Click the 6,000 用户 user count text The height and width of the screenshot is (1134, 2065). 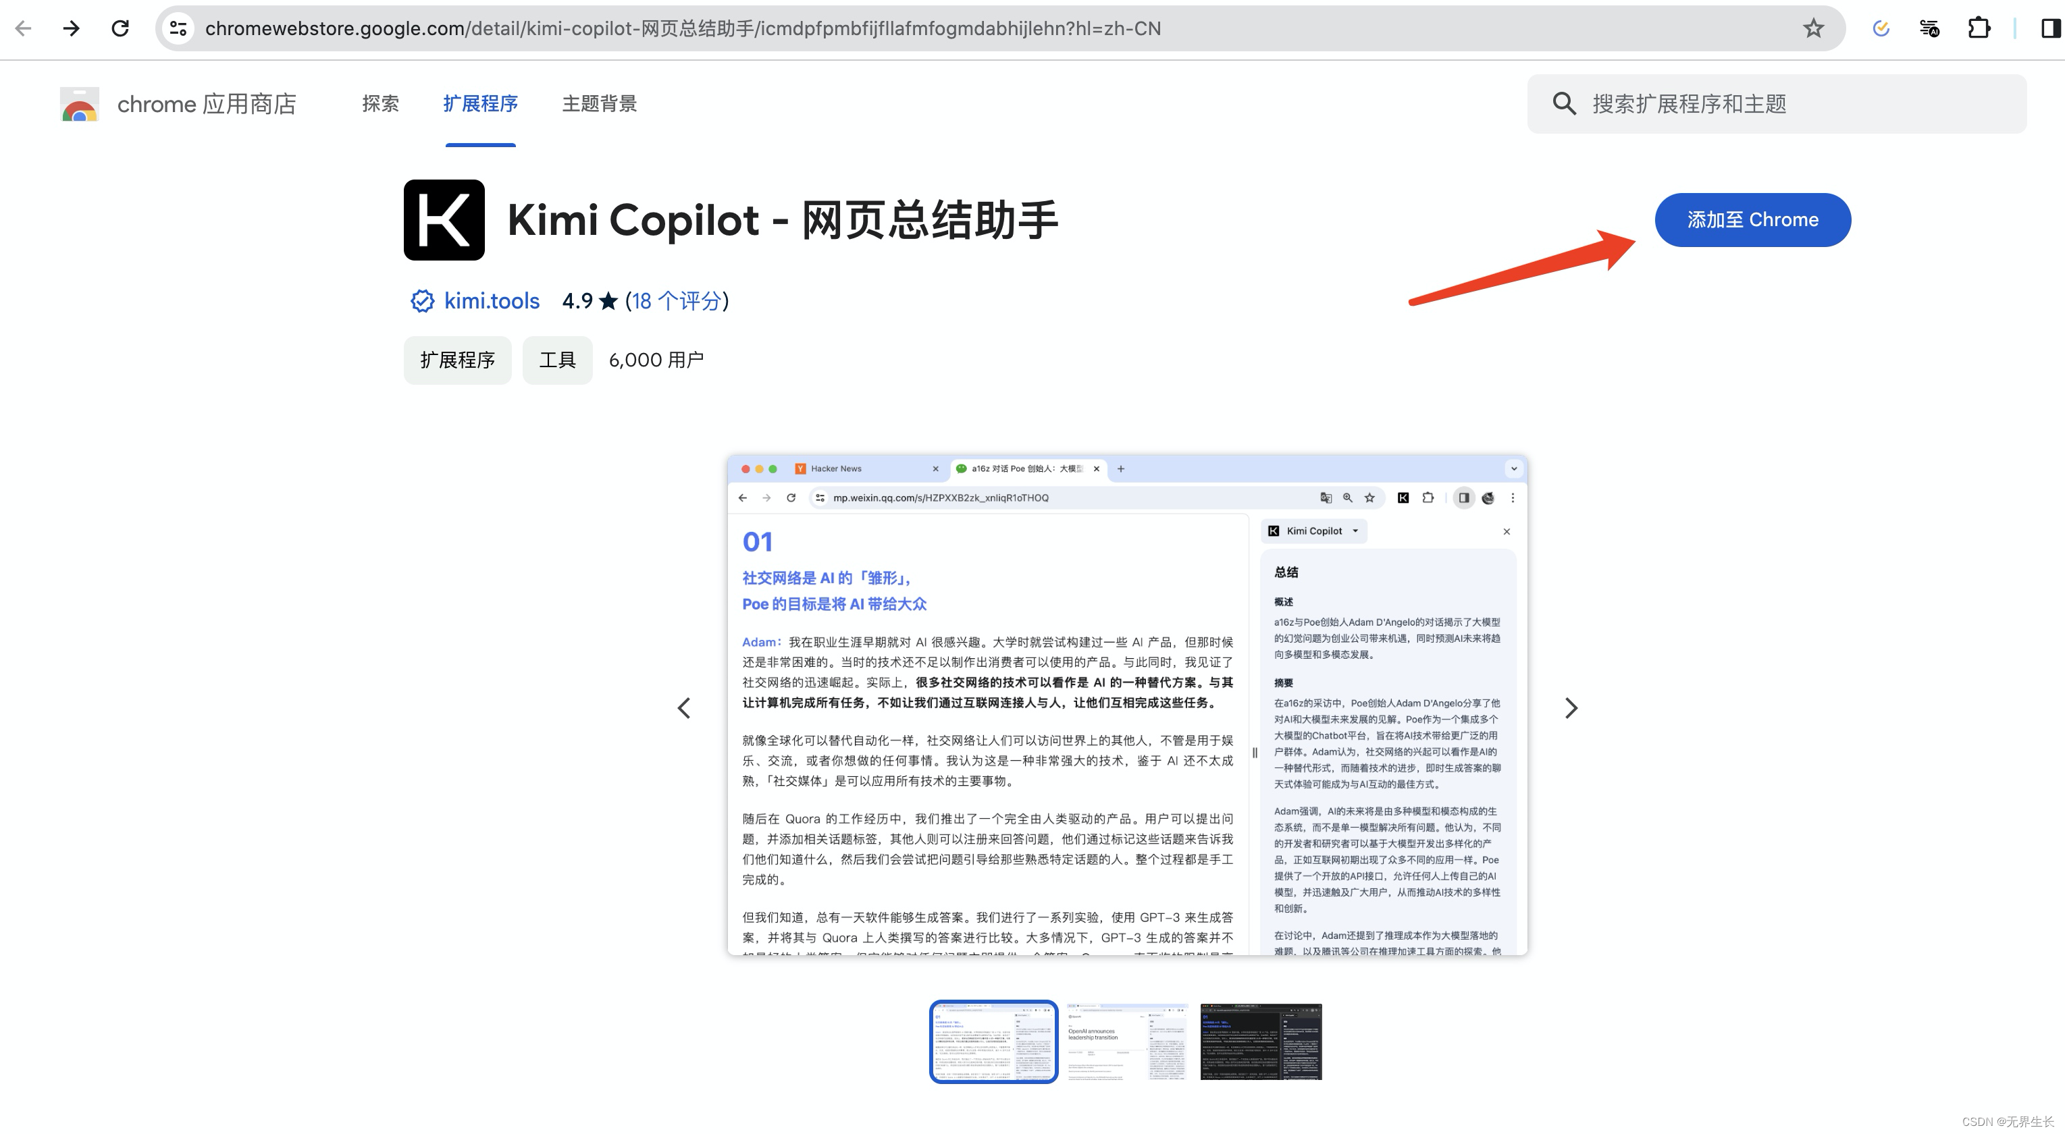656,360
